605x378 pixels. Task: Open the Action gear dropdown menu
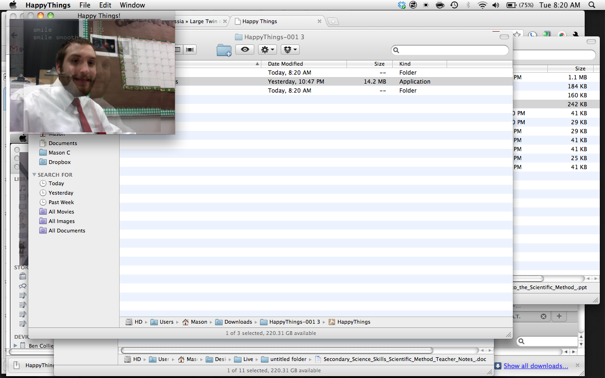(267, 50)
